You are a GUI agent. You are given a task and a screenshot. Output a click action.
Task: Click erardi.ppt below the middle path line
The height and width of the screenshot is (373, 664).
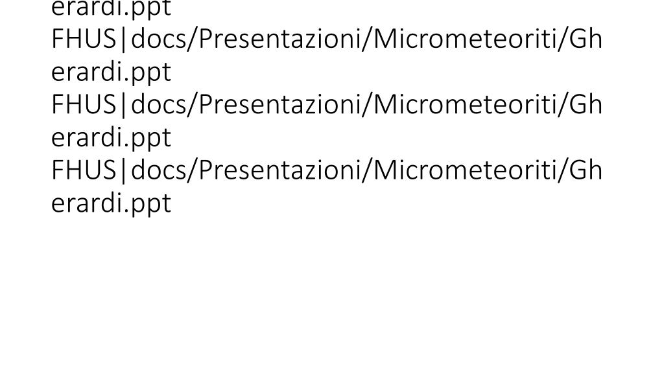[111, 139]
